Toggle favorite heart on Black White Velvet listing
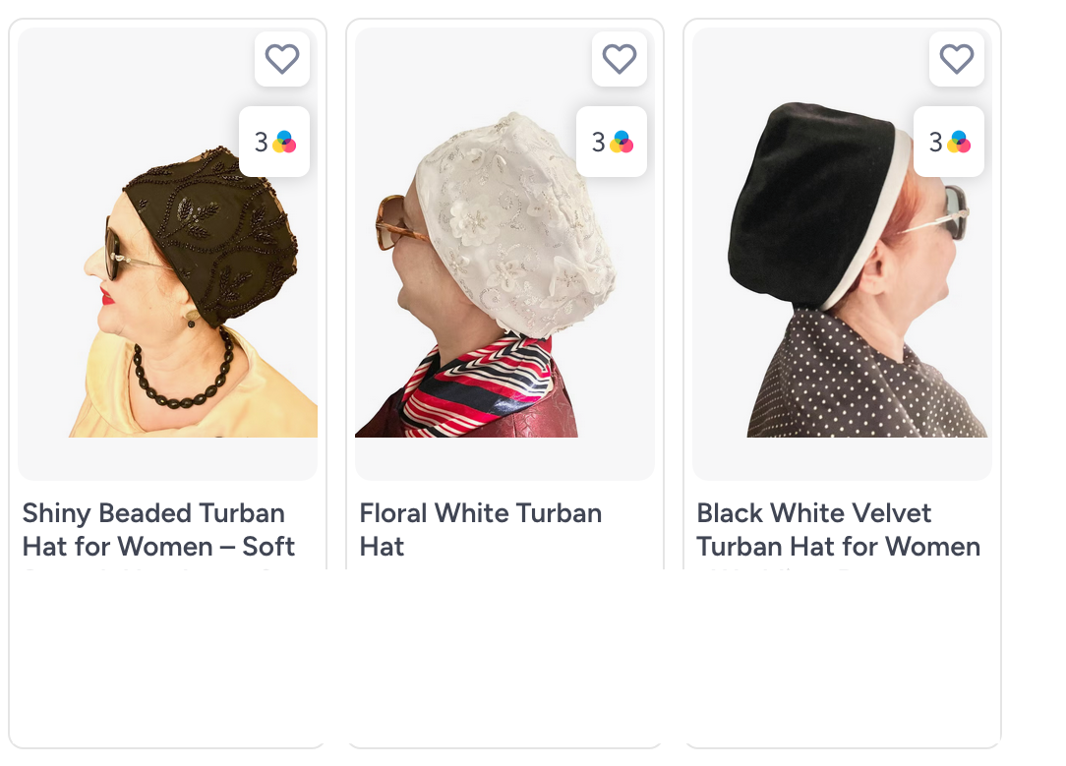This screenshot has width=1066, height=766. point(956,59)
